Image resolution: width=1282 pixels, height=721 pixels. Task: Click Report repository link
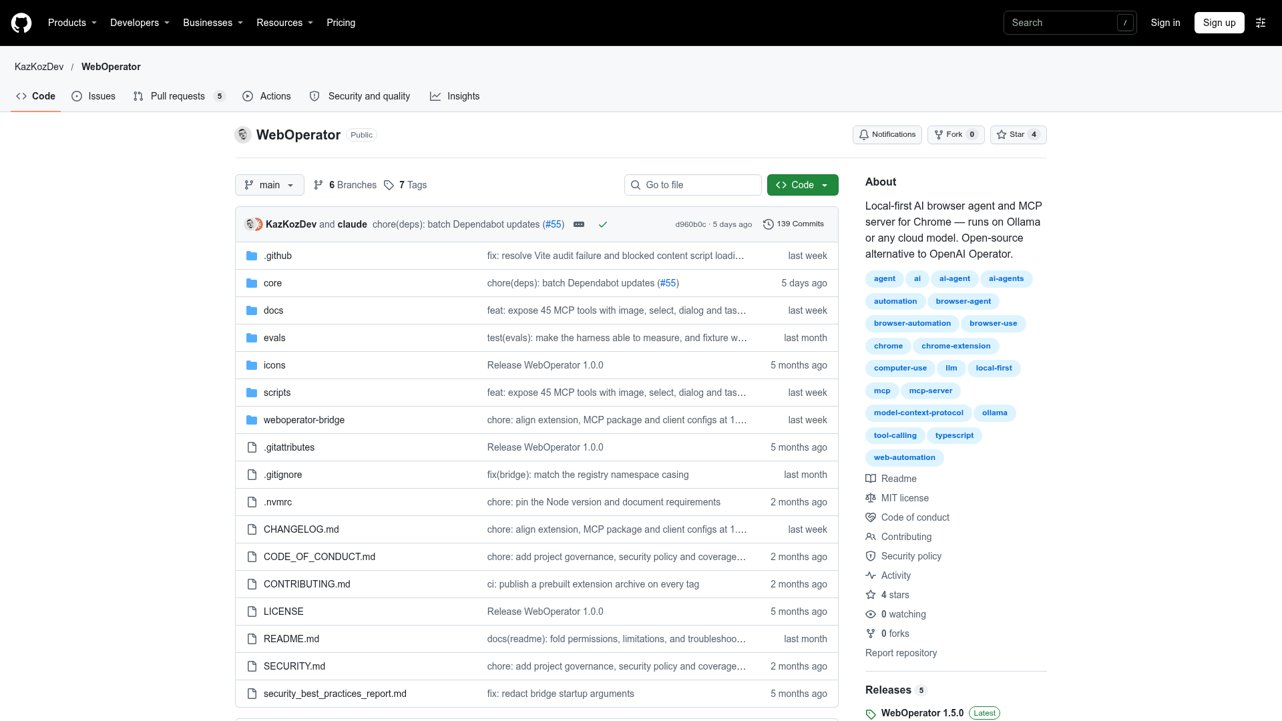901,653
